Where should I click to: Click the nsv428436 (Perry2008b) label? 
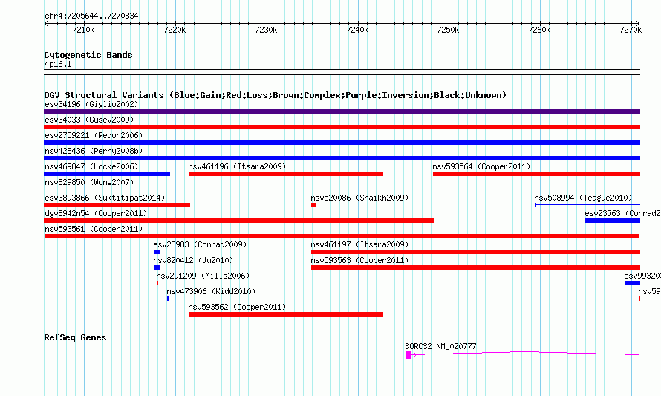click(x=94, y=151)
